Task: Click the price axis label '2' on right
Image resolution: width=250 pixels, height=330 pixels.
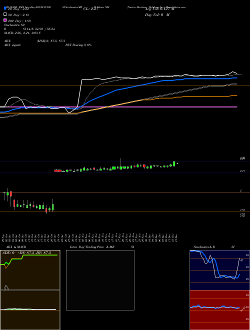Action: point(240,190)
